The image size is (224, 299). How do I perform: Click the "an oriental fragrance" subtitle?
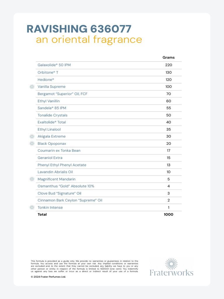[x=89, y=39]
